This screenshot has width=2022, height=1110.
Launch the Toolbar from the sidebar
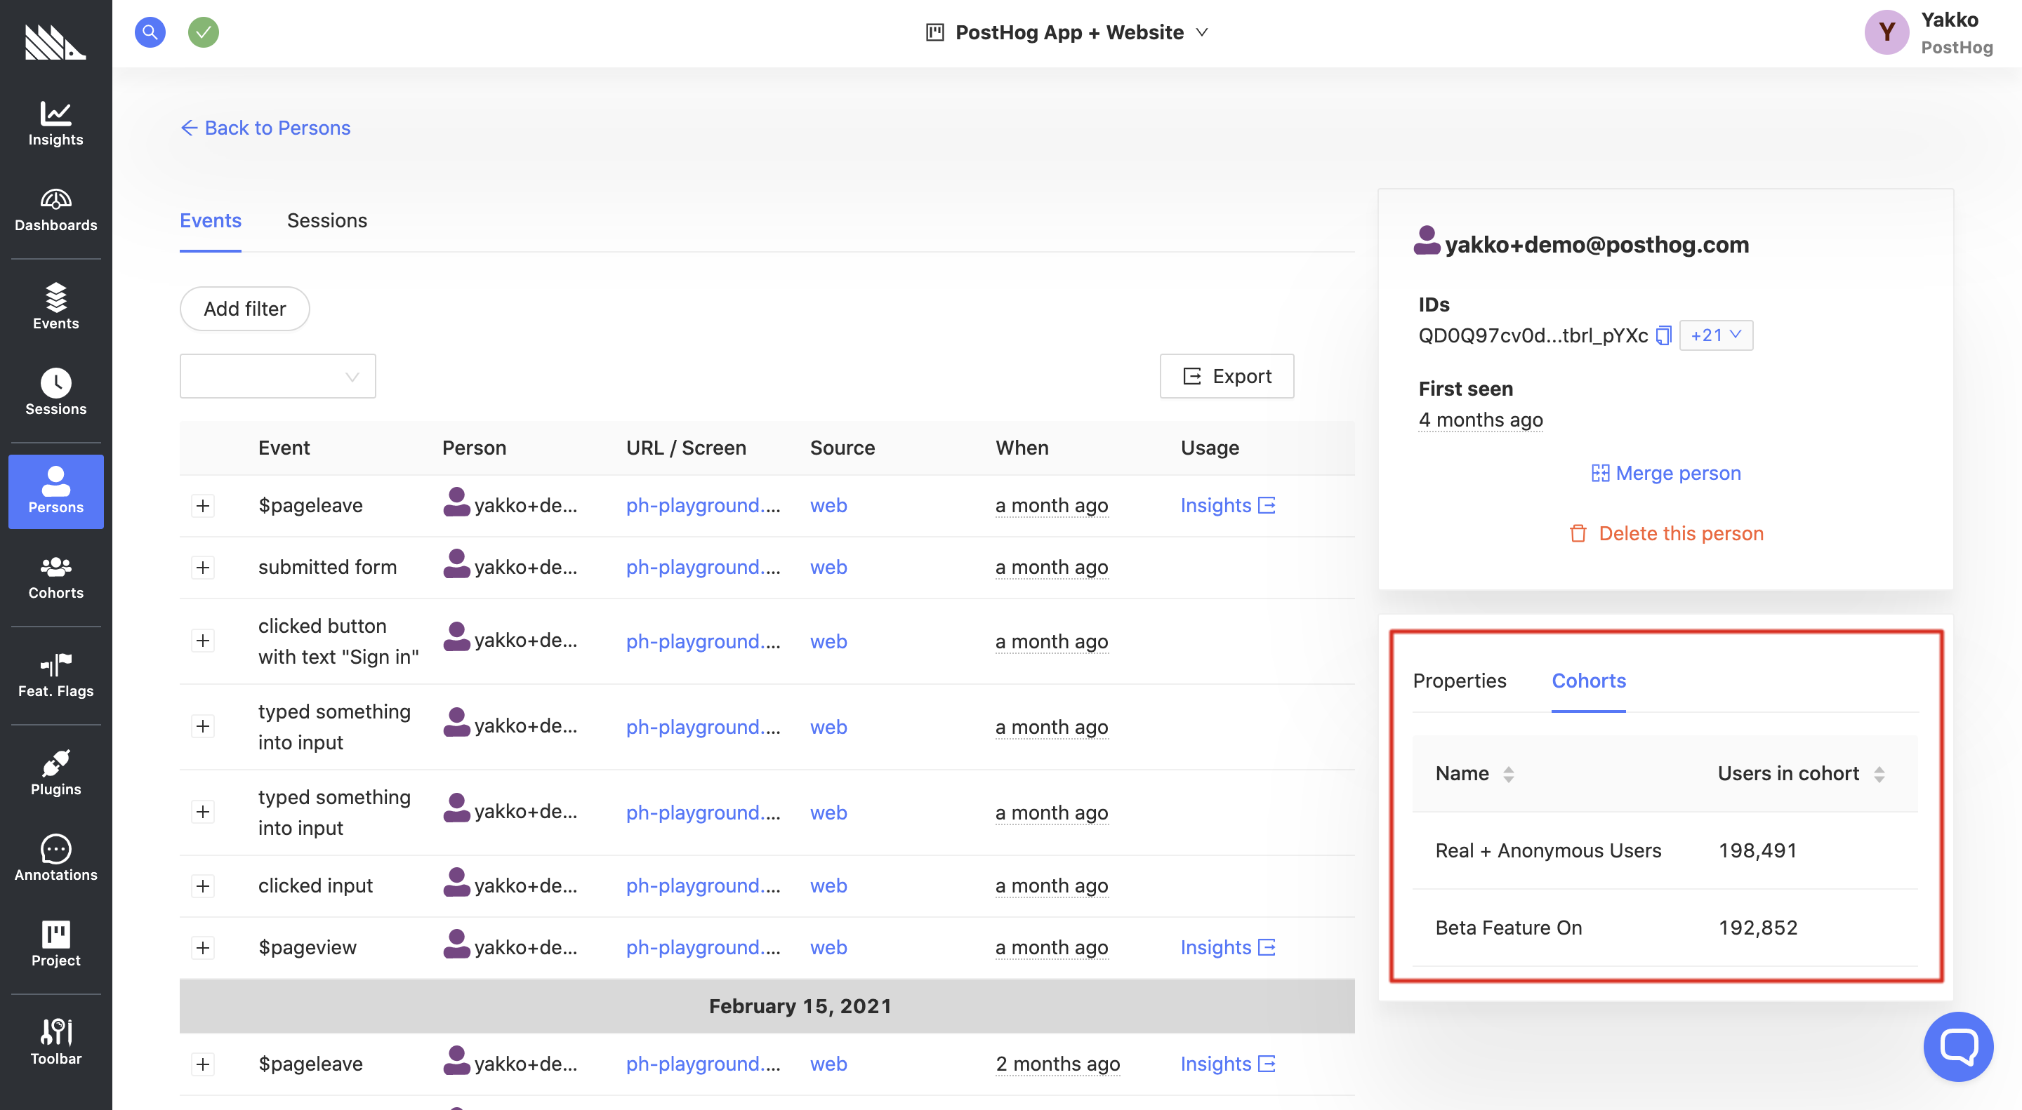pyautogui.click(x=55, y=1042)
